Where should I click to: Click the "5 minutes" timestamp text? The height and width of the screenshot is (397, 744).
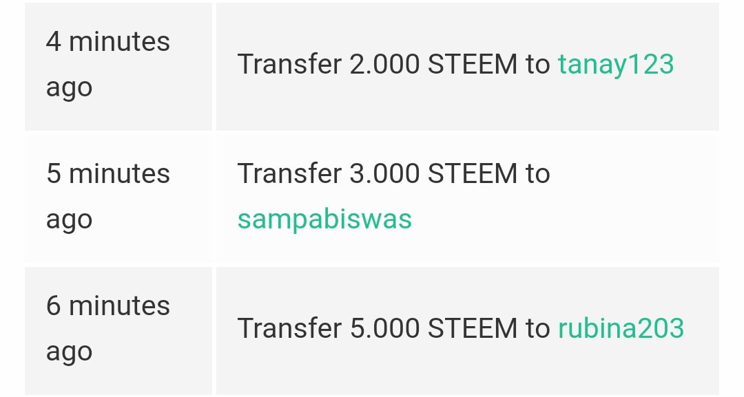(108, 173)
